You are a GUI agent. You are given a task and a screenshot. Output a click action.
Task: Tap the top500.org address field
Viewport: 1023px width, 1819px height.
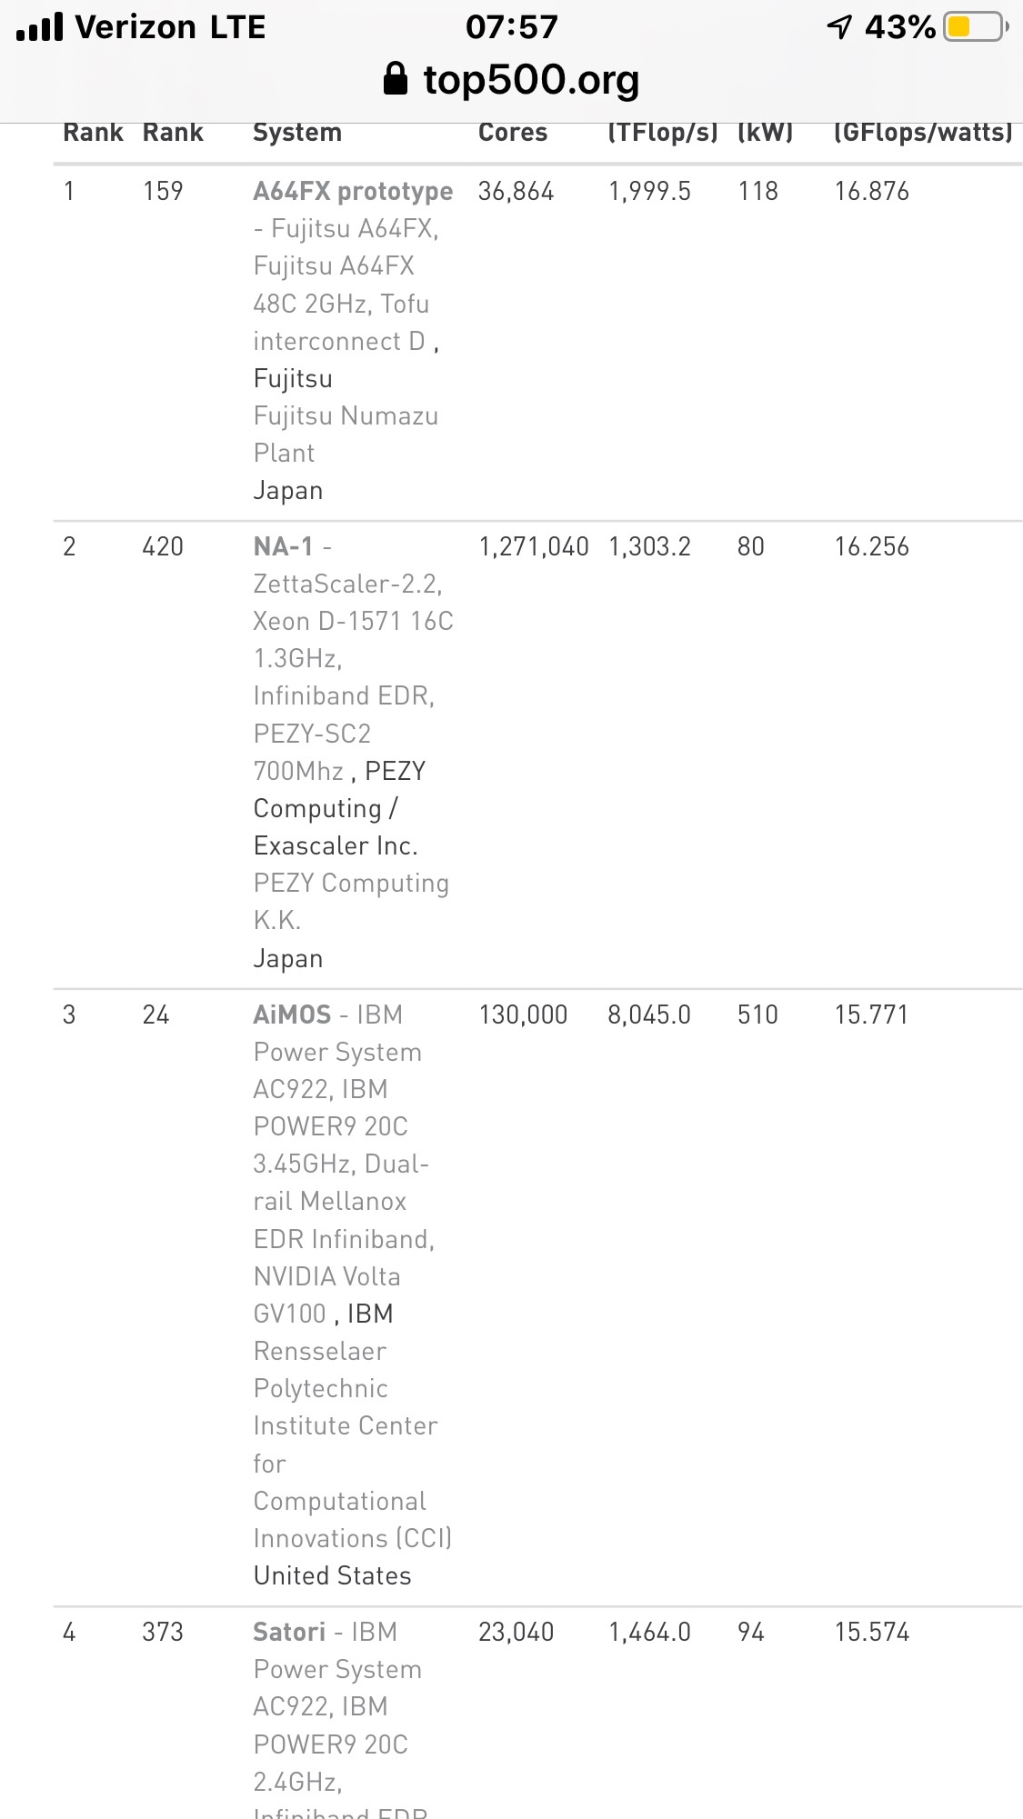tap(531, 80)
